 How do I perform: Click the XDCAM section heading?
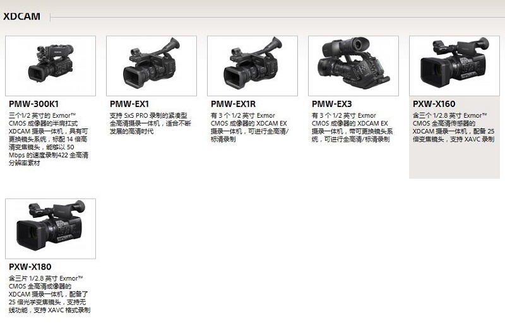click(x=21, y=16)
